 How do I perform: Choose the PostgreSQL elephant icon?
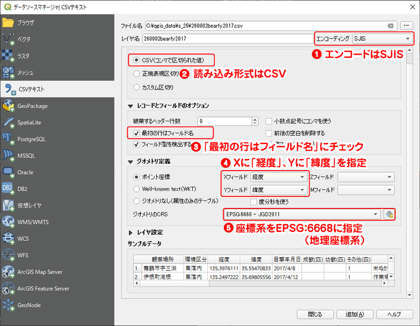(x=8, y=139)
